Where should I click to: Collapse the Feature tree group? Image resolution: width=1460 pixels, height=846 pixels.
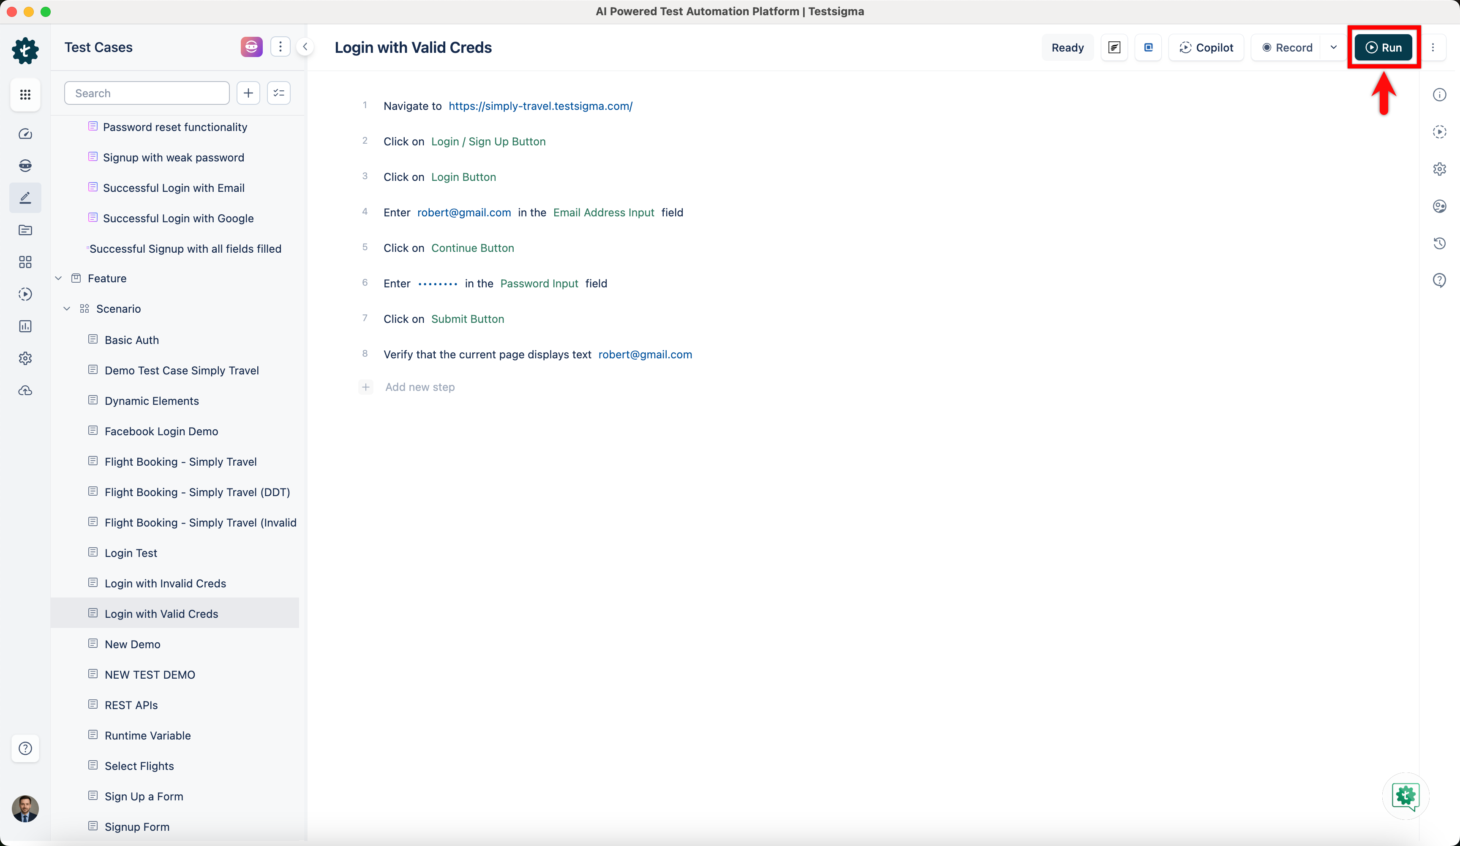coord(58,278)
